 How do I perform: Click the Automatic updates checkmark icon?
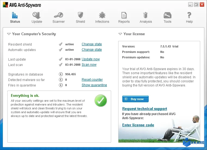coord(60,50)
